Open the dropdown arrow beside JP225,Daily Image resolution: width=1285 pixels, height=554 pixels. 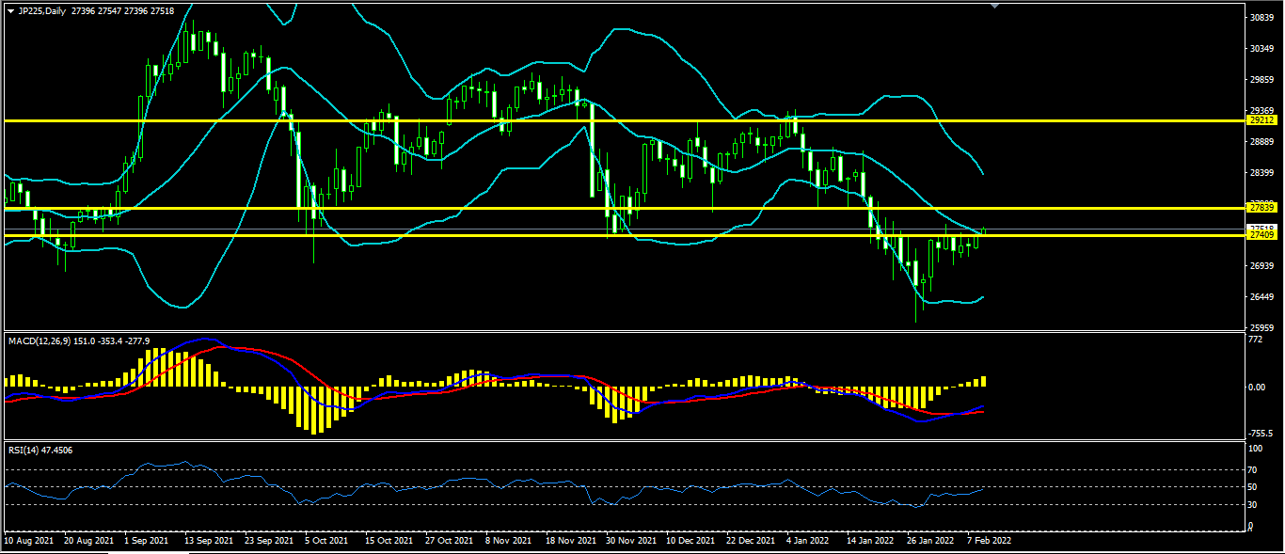point(10,10)
